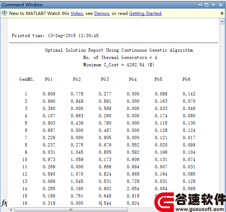
Task: Undock the Command Window with arrow icon
Action: click(x=214, y=5)
